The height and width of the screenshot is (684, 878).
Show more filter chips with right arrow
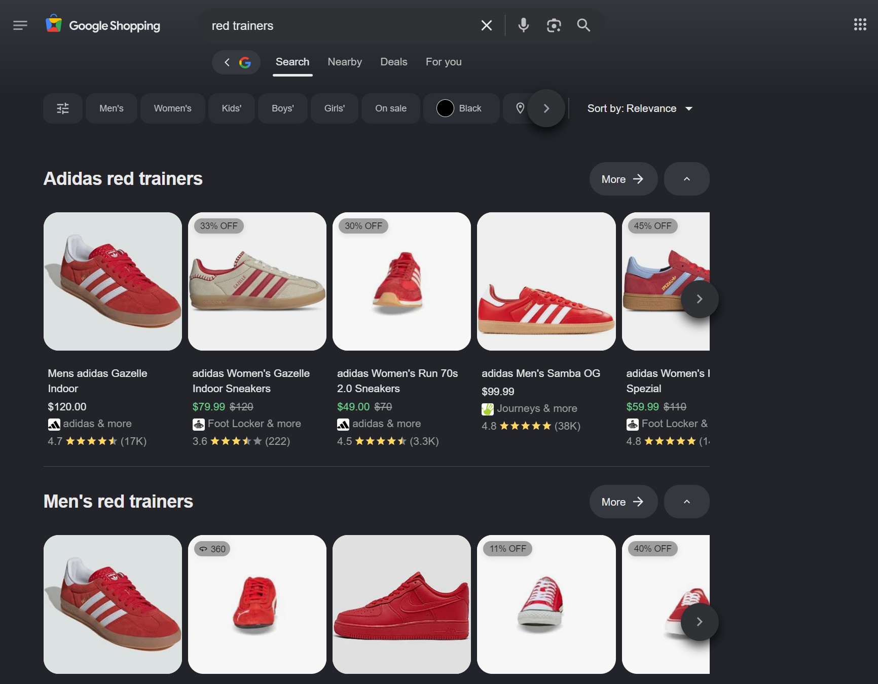point(546,108)
